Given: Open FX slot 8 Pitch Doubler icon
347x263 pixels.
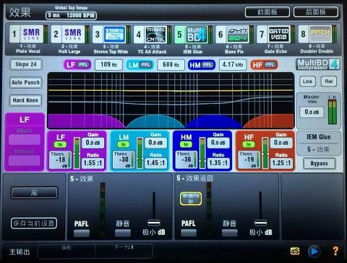Looking at the screenshot, I should 320,35.
